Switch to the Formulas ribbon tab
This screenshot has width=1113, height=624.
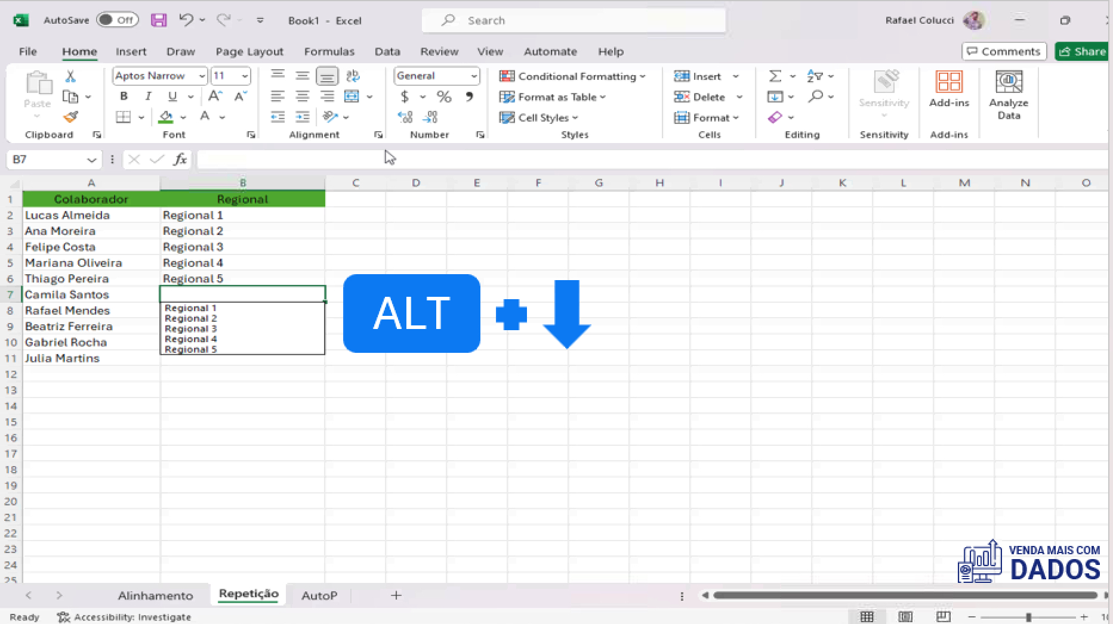(329, 51)
